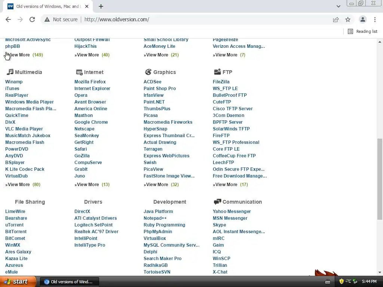
Task: Open the Internet Explorer link
Action: (92, 89)
